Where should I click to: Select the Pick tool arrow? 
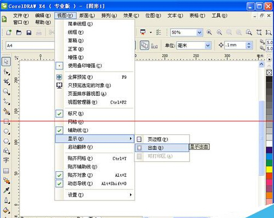6,62
